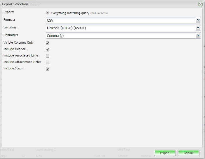
Task: Toggle the Include Steps checkbox off
Action: pyautogui.click(x=48, y=69)
